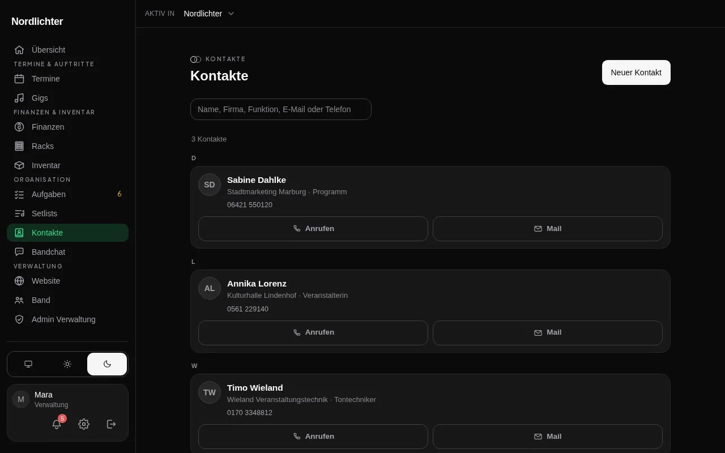Open the Aufgaben checklist icon
725x453 pixels.
(19, 194)
